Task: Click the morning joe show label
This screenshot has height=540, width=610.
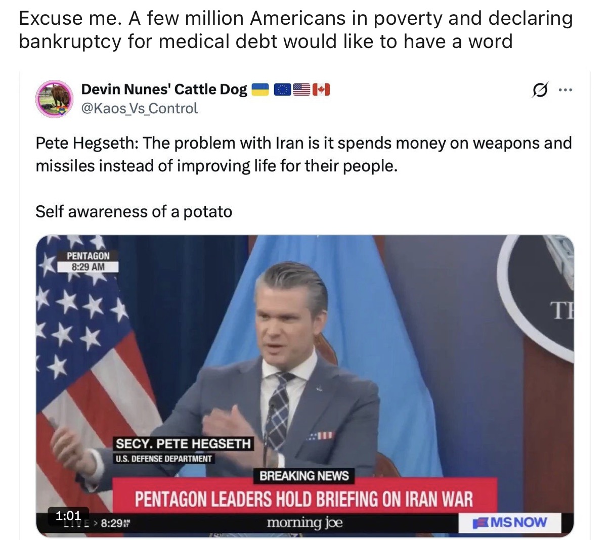Action: pyautogui.click(x=304, y=522)
